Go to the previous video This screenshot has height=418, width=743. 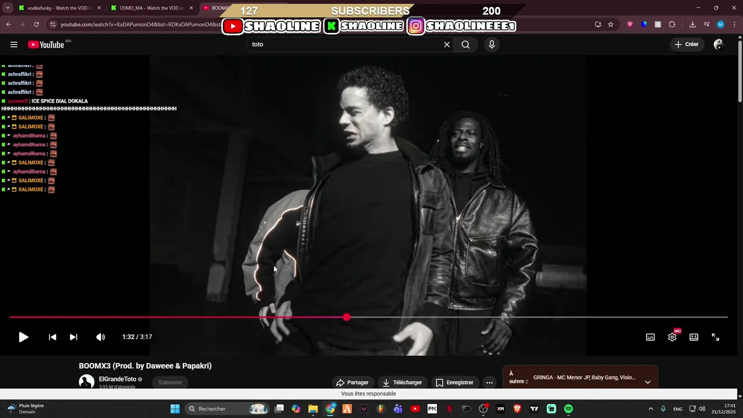52,337
